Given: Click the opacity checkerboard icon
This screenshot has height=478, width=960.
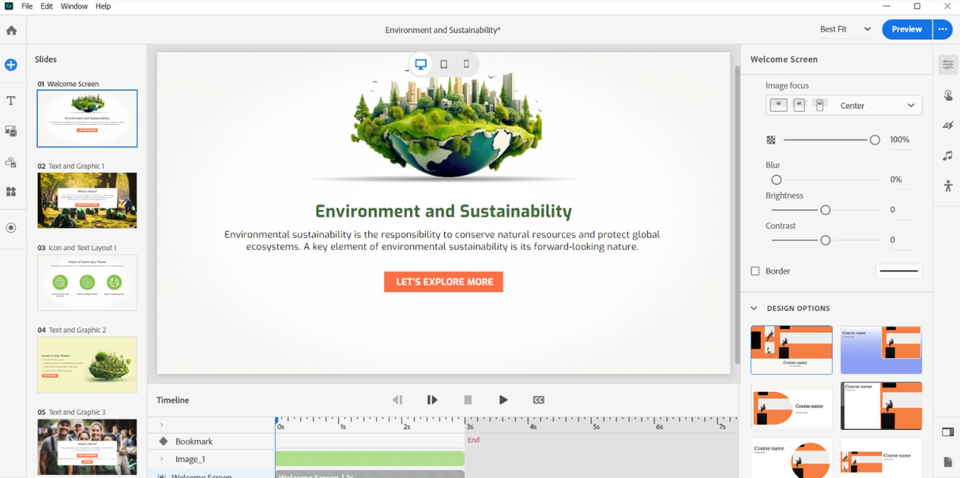Looking at the screenshot, I should pyautogui.click(x=771, y=140).
